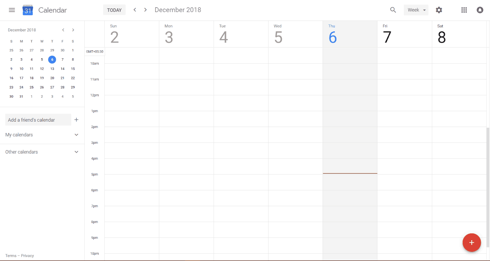
Task: Open Monday 3 day header
Action: (x=169, y=35)
